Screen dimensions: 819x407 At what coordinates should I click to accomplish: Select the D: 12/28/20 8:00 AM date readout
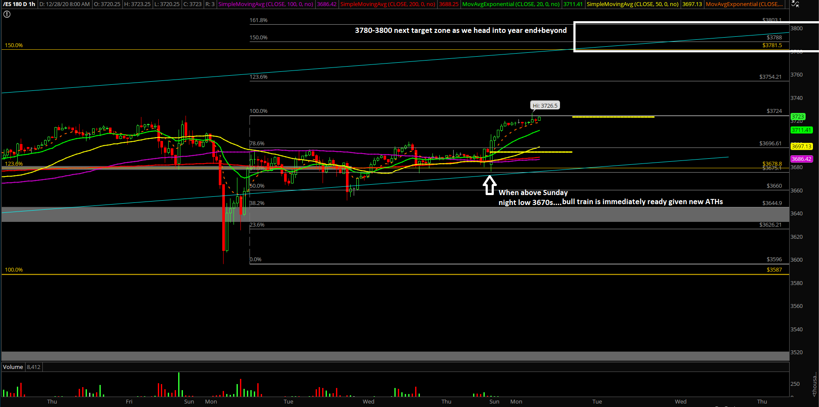click(64, 4)
